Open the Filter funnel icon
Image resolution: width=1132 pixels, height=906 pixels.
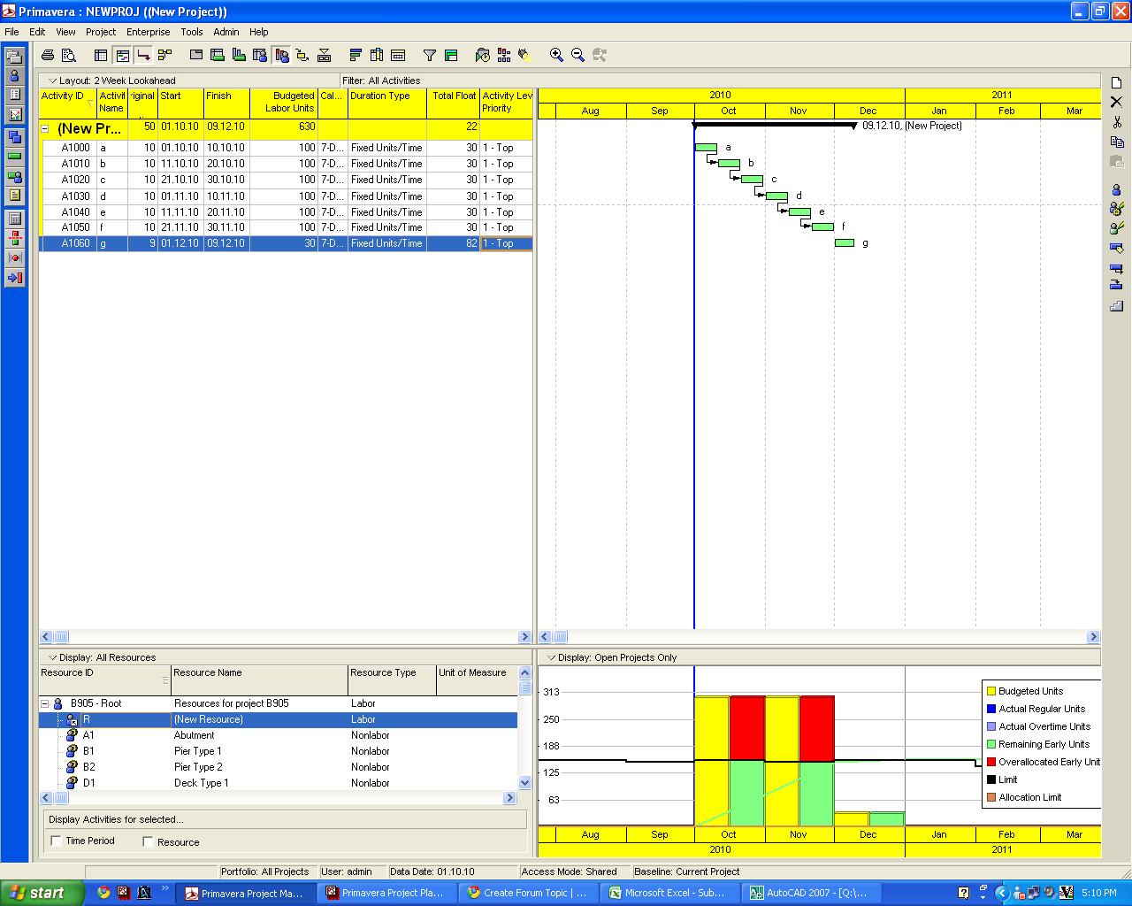pyautogui.click(x=430, y=55)
